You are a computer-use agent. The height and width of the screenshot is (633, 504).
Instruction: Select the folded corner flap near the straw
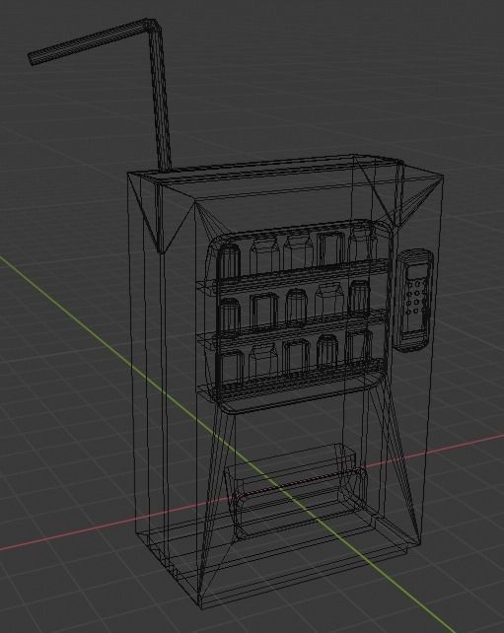(162, 212)
